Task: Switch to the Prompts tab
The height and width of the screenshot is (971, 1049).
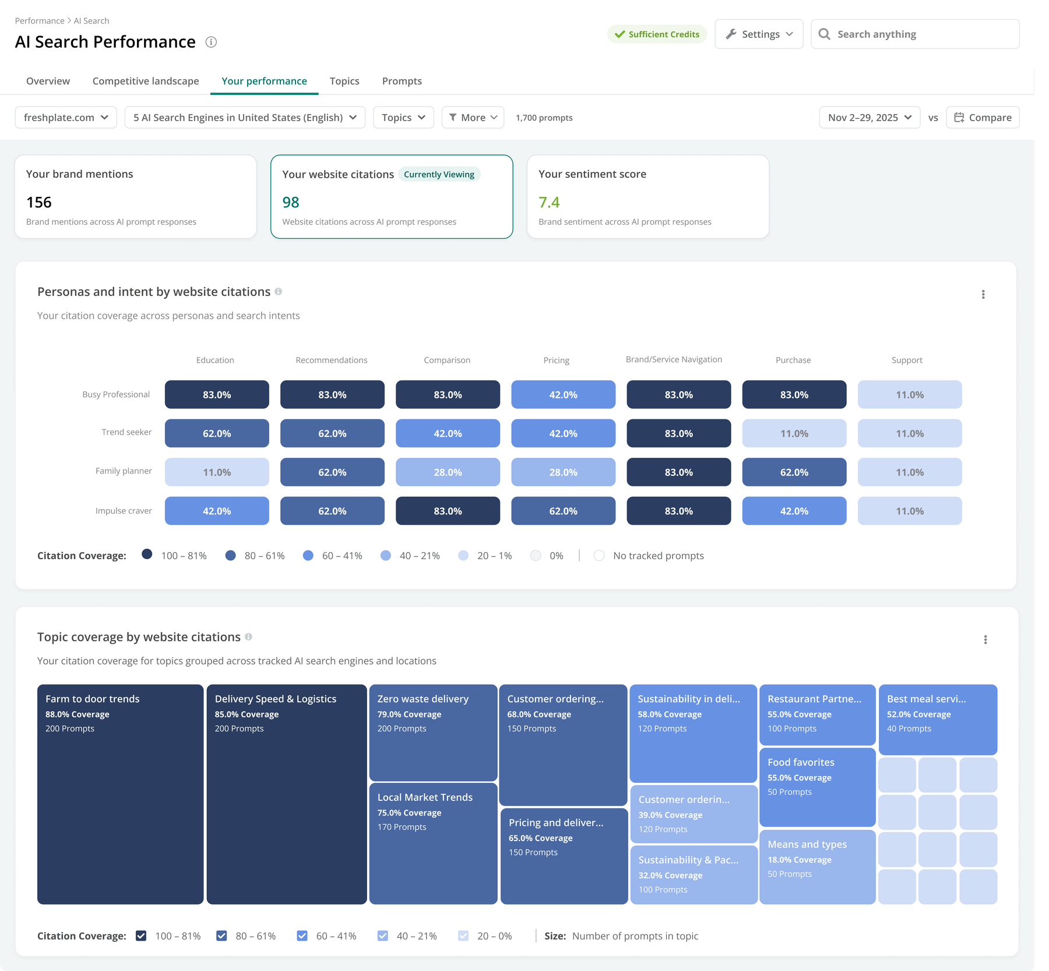Action: (x=402, y=81)
